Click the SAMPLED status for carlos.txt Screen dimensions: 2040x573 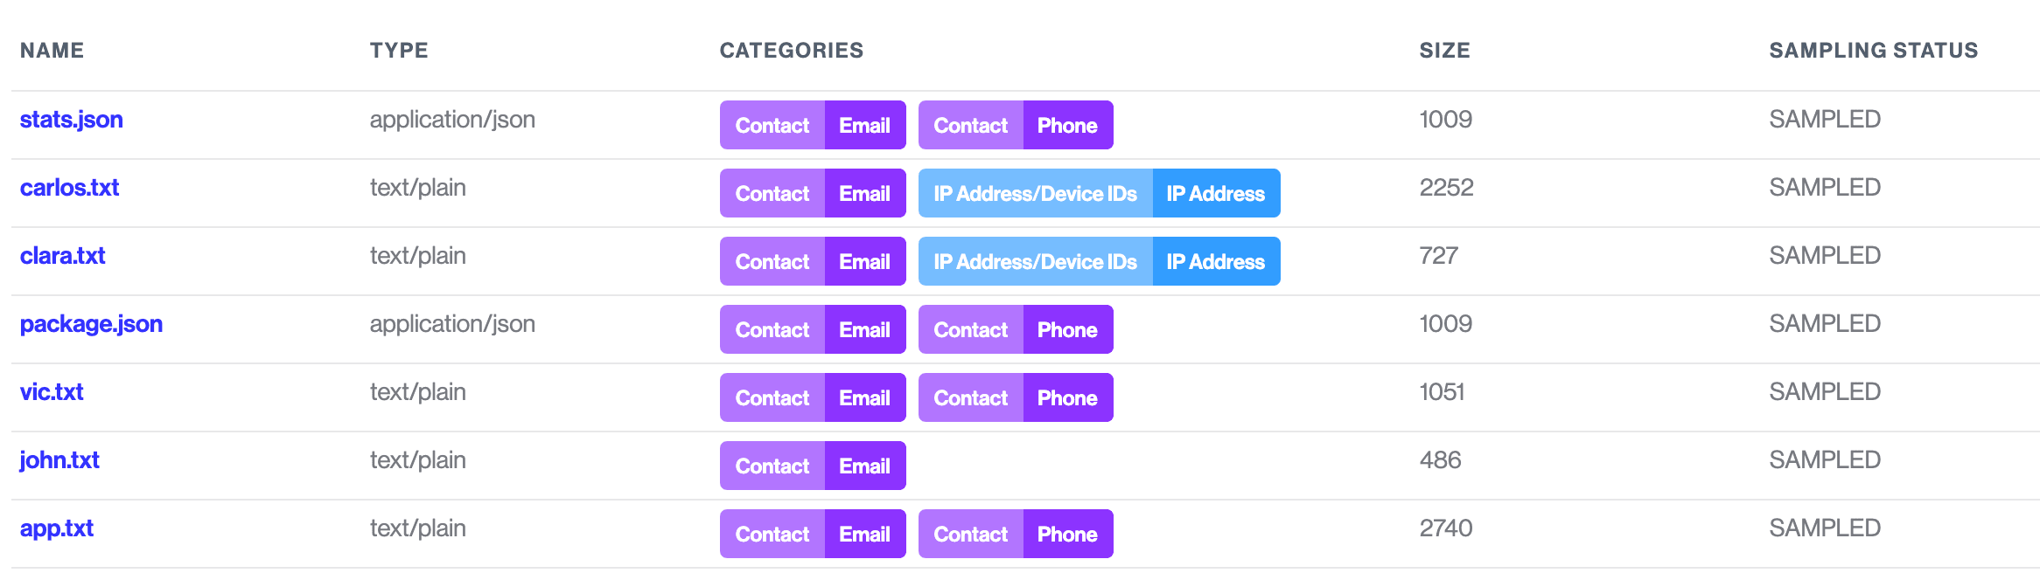click(1824, 187)
